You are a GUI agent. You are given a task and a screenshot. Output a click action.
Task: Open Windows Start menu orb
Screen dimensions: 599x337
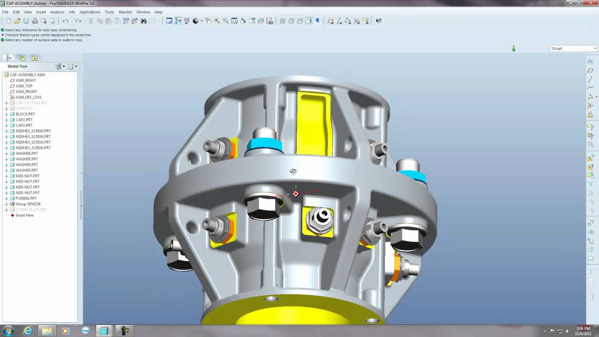point(8,330)
